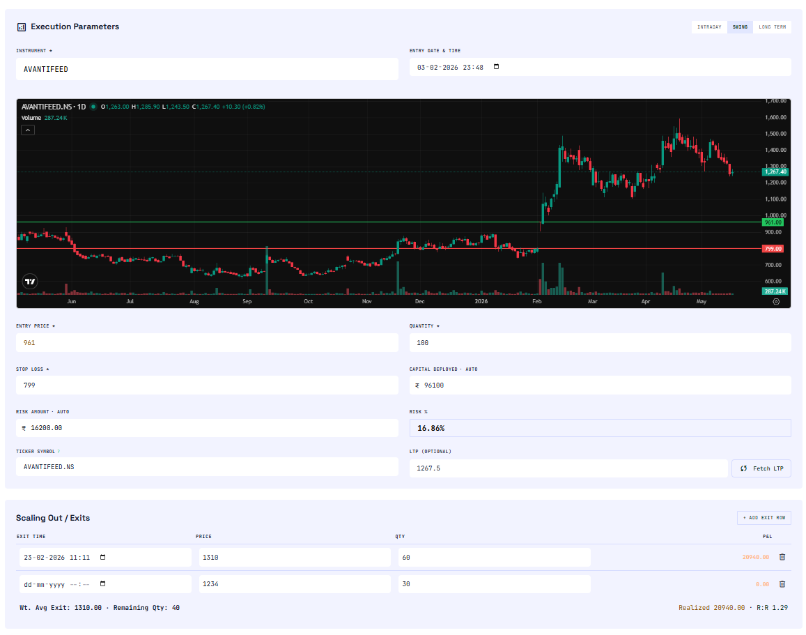Click the Add Exit Row button

764,518
